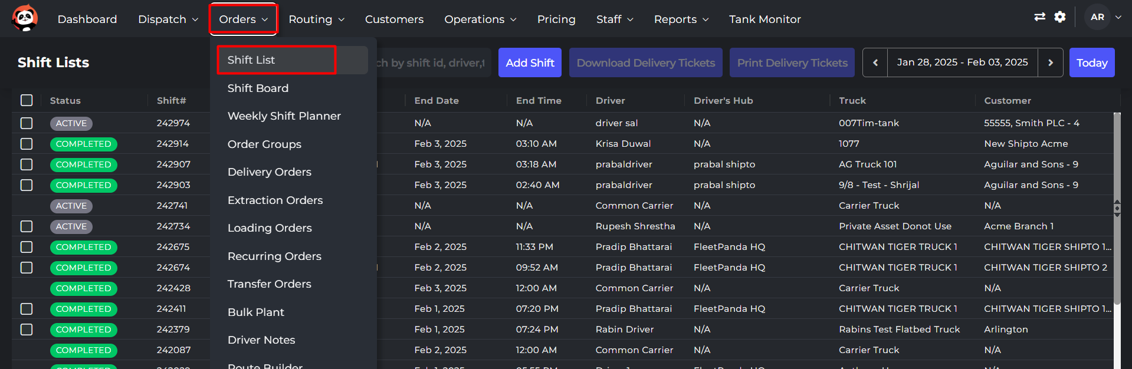Sort by the Driver column header
Viewport: 1132px width, 369px height.
(x=610, y=101)
